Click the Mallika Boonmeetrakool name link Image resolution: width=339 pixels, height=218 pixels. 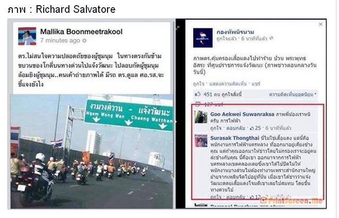pyautogui.click(x=81, y=31)
